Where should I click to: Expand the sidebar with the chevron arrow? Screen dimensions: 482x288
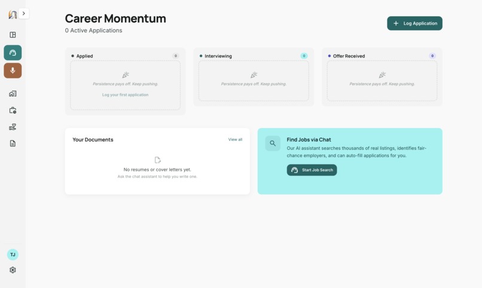tap(24, 14)
